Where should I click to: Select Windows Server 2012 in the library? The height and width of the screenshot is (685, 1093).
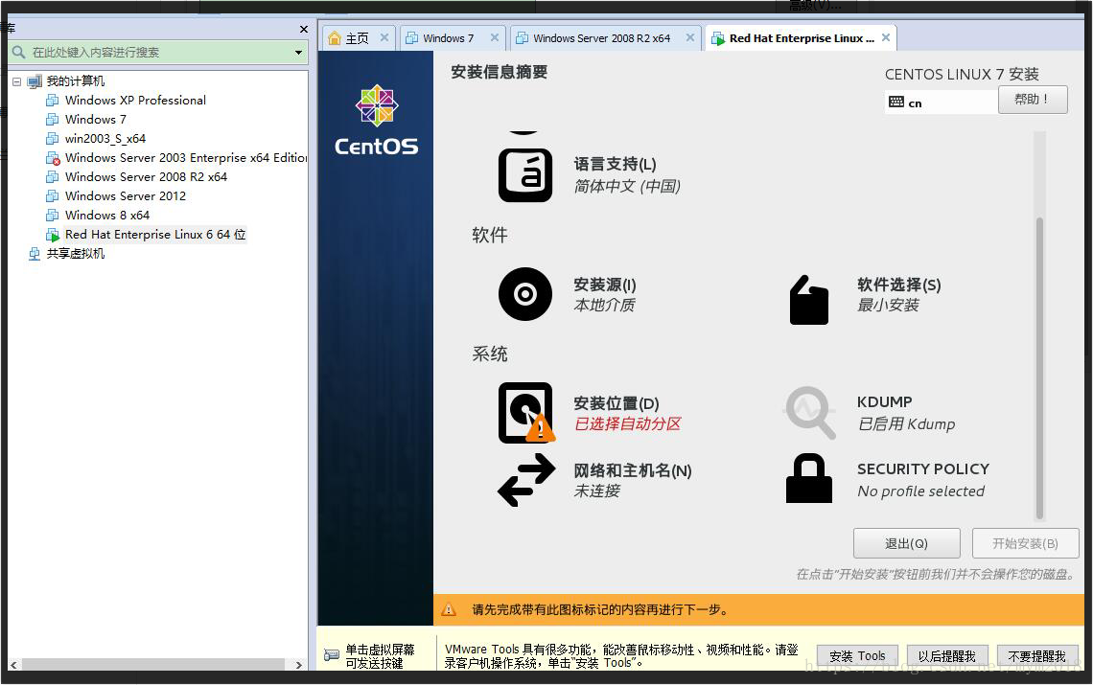pos(126,195)
